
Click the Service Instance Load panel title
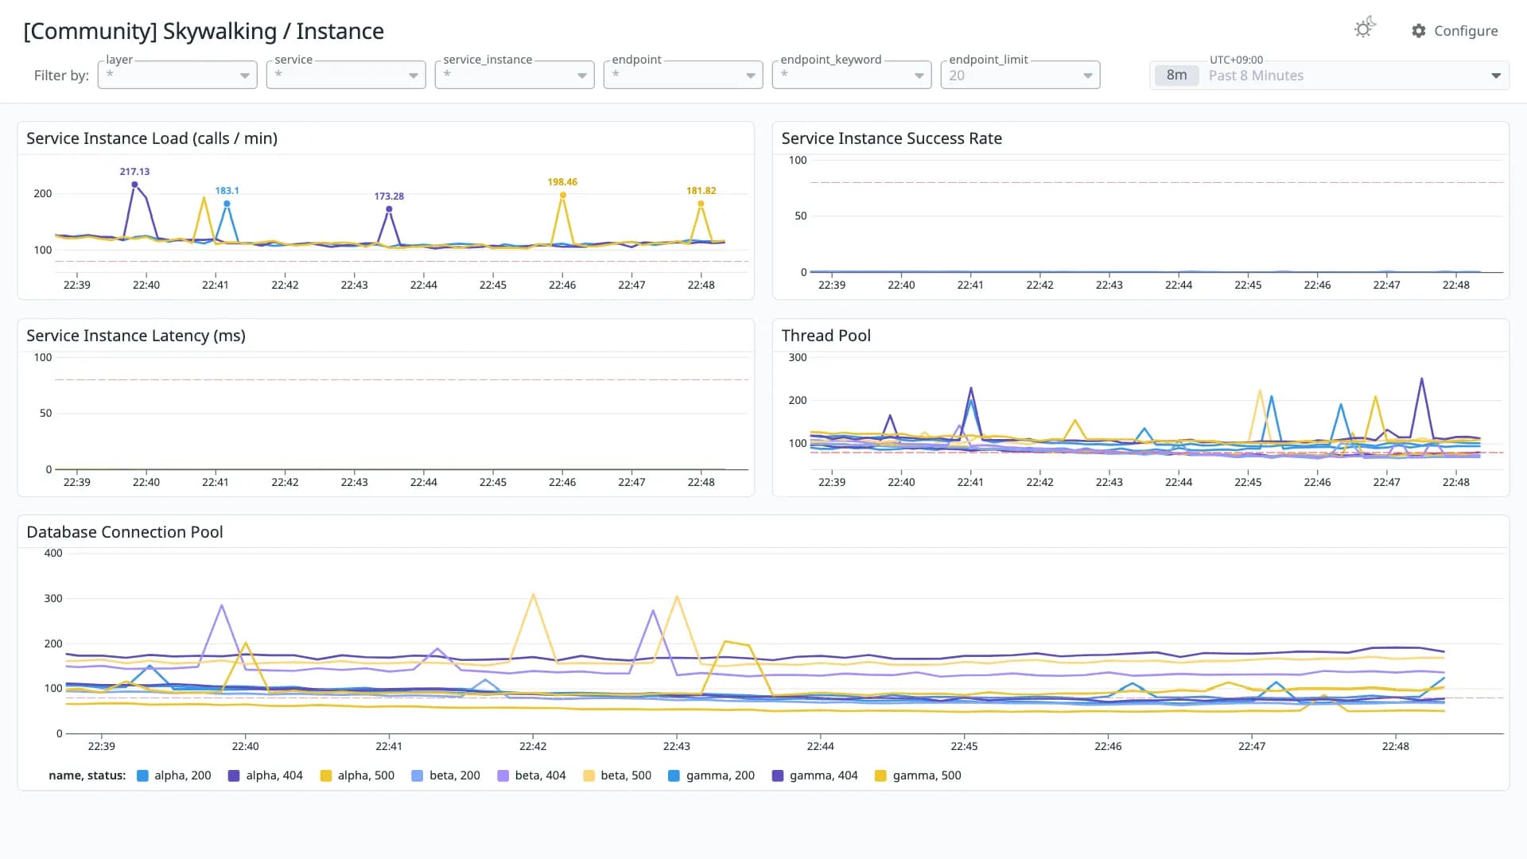[x=152, y=138]
